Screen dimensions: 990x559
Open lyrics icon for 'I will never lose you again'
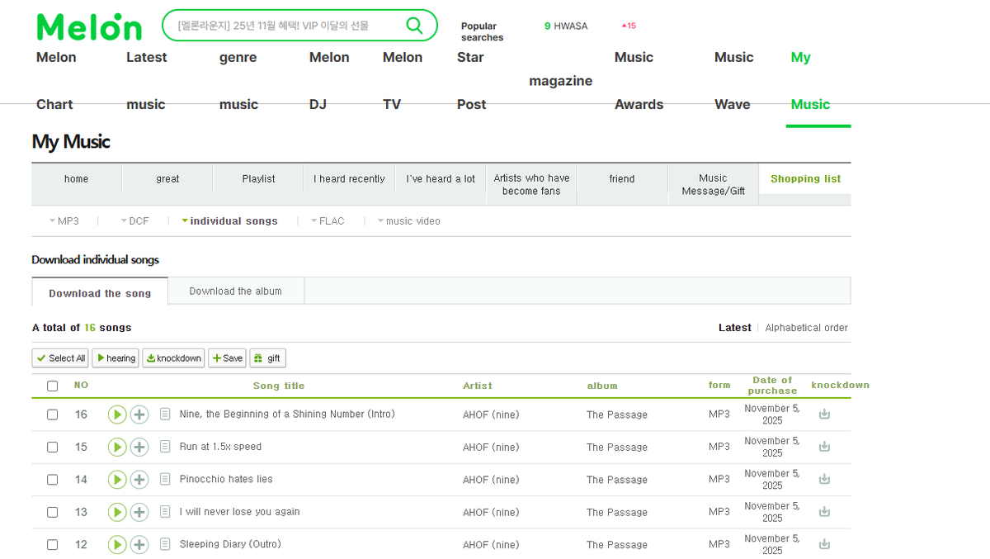(165, 512)
